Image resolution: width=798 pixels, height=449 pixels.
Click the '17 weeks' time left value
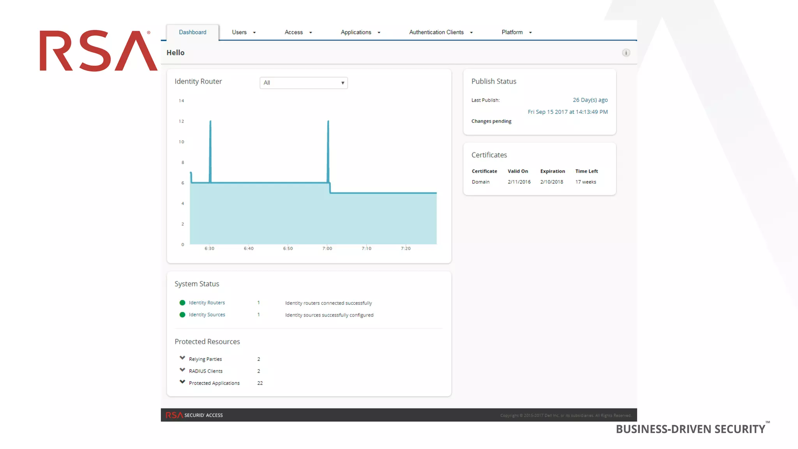coord(586,182)
